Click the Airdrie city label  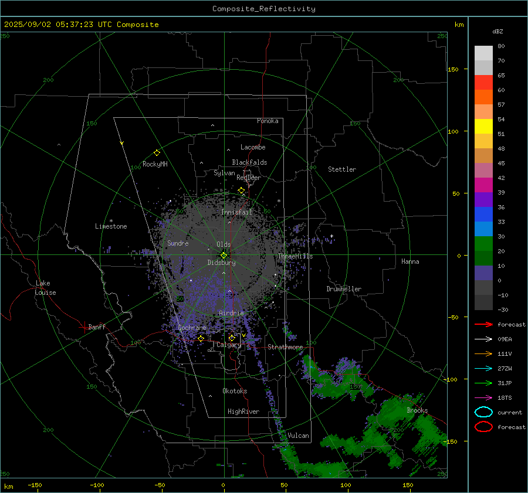(x=231, y=313)
